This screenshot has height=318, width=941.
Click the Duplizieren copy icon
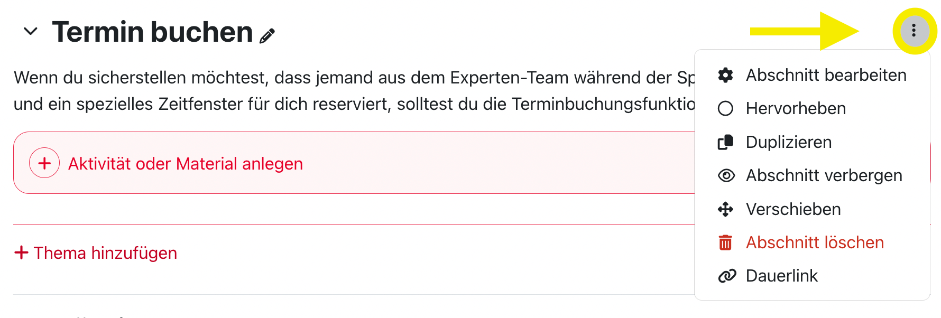coord(726,142)
